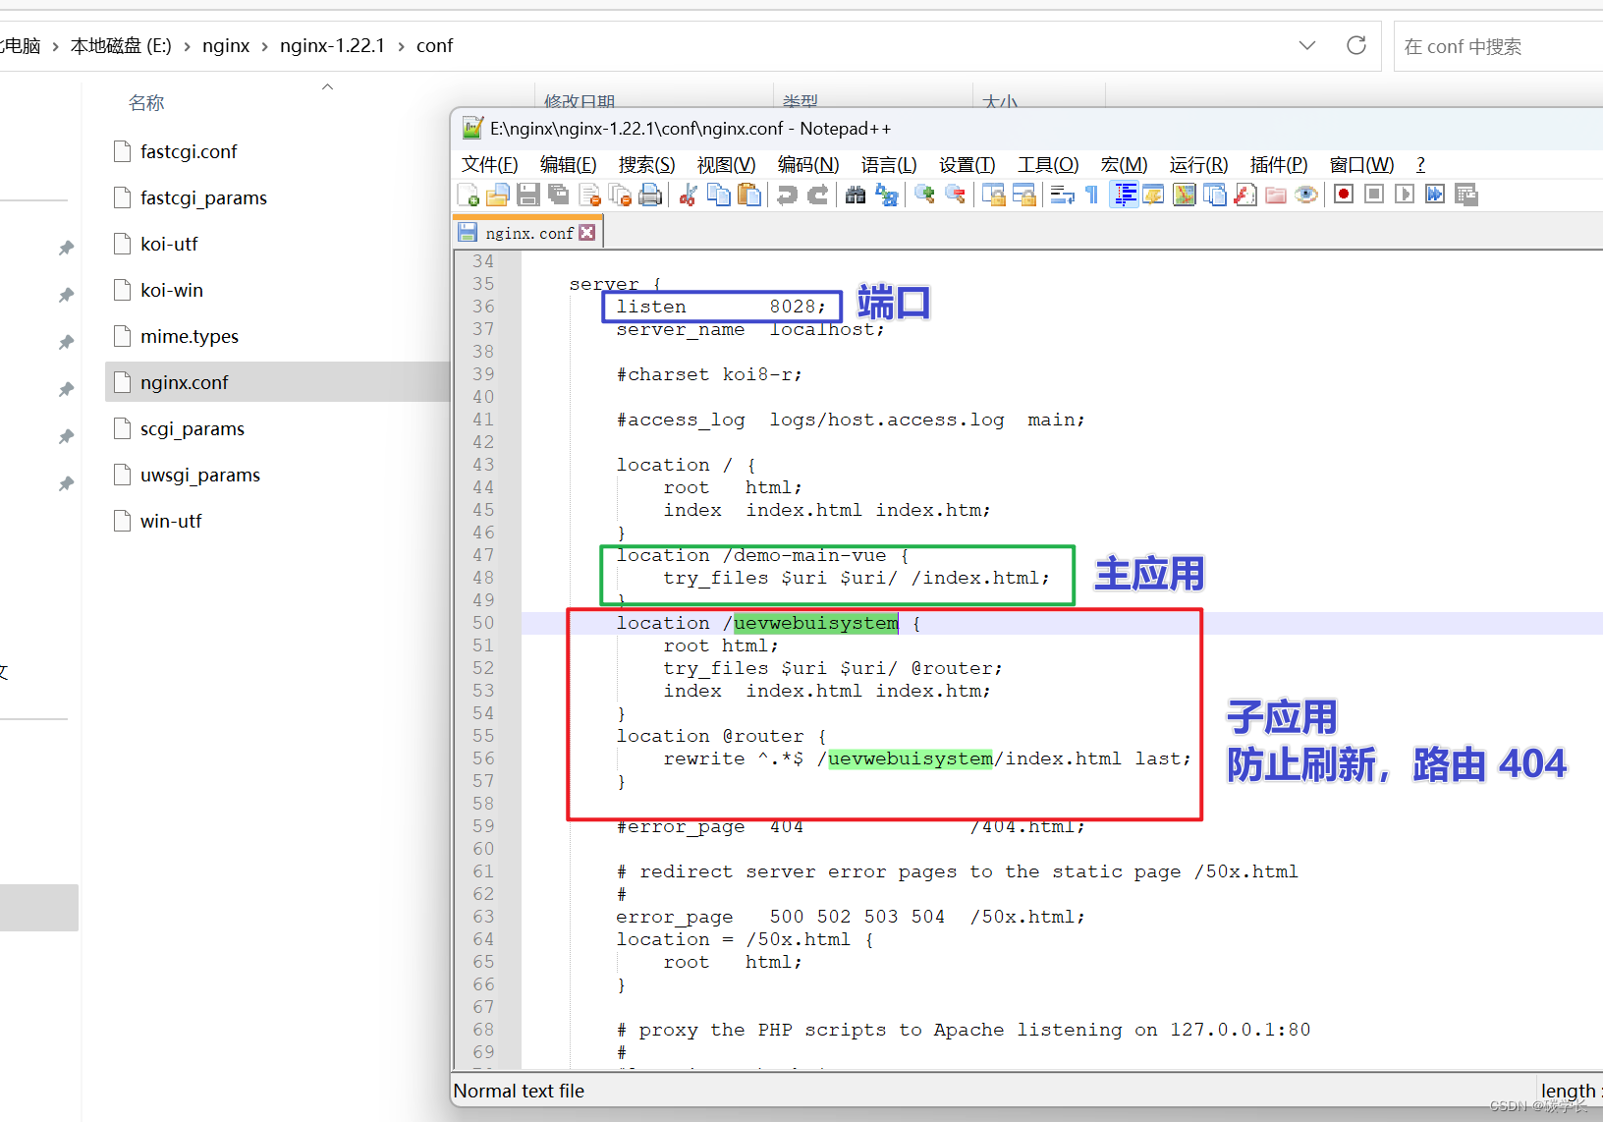The image size is (1603, 1122).
Task: Focus the 在 conf 中搜索 box
Action: click(x=1498, y=46)
